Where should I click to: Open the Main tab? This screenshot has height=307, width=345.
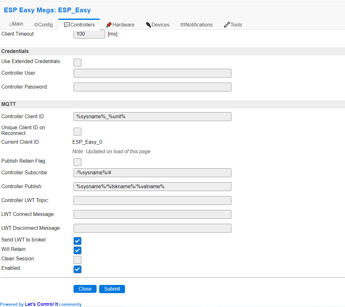point(16,24)
